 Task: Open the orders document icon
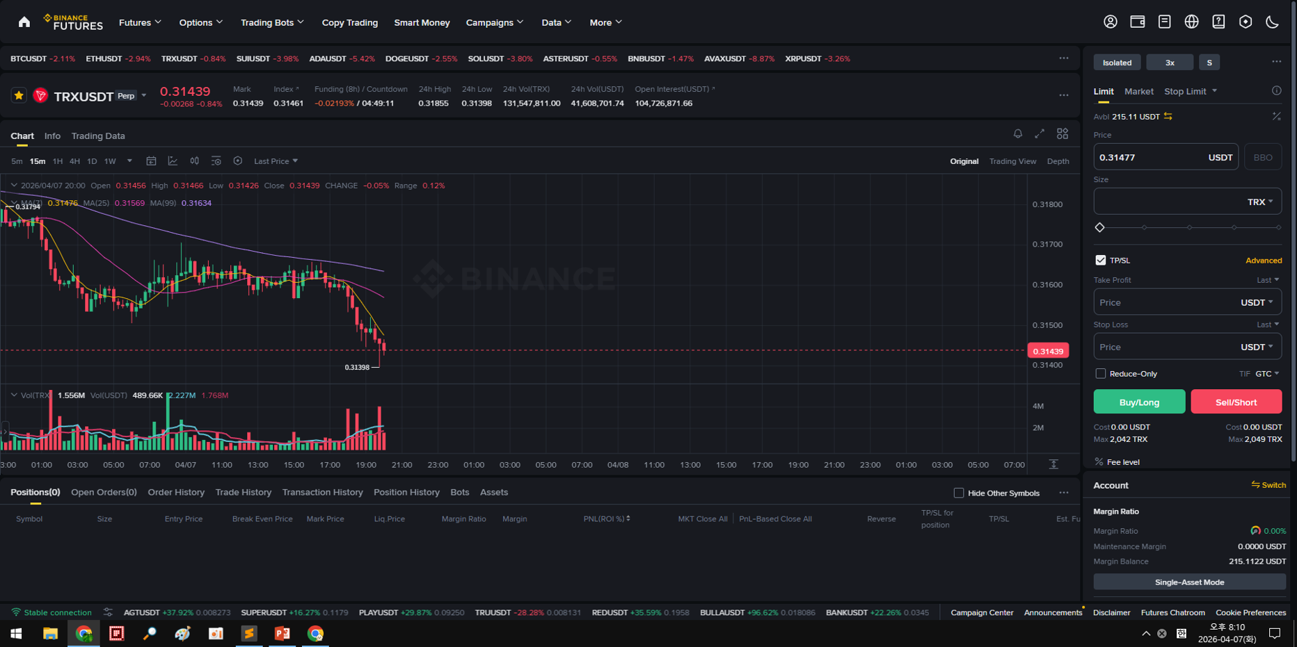click(1164, 22)
